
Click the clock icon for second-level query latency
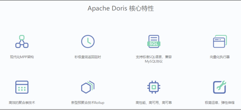(x=88, y=41)
